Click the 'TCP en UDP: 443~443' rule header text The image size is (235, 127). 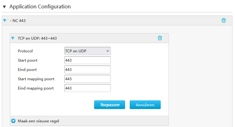pos(37,38)
